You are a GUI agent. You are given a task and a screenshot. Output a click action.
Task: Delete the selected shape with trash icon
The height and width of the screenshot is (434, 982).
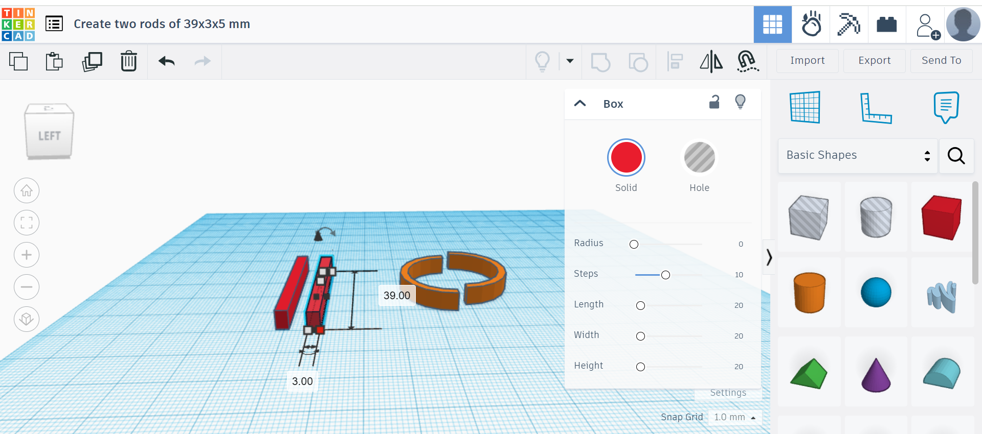[129, 61]
